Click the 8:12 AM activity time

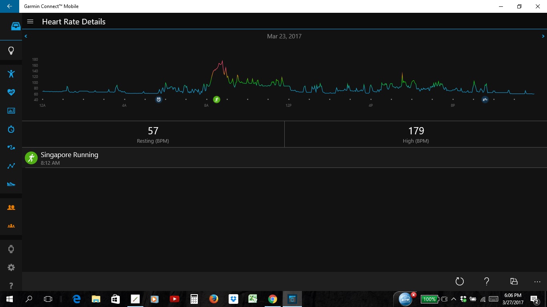click(50, 163)
